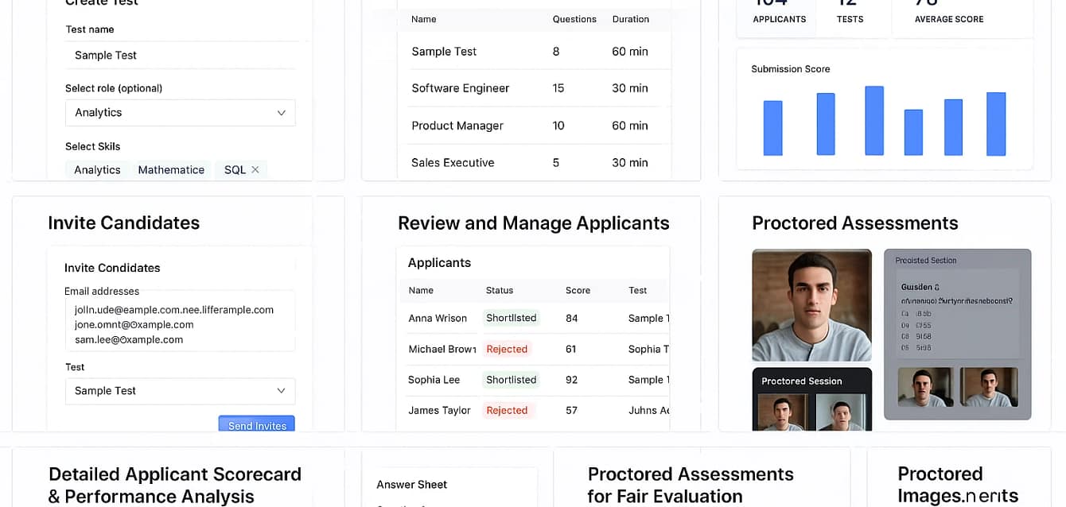Open the large candidate webcam photo
The width and height of the screenshot is (1066, 507).
(811, 305)
